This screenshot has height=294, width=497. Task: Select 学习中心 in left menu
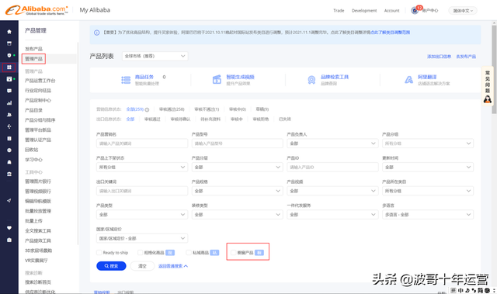(33, 160)
